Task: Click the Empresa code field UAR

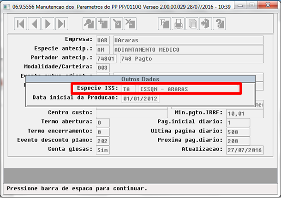Action: click(x=103, y=40)
